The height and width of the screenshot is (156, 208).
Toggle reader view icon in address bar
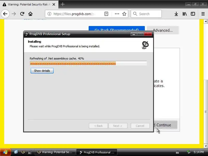click(106, 14)
